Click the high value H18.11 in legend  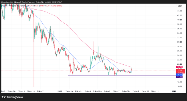coord(36,6)
